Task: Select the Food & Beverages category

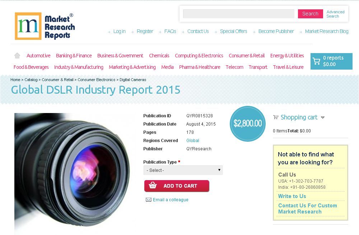Action: coord(31,67)
